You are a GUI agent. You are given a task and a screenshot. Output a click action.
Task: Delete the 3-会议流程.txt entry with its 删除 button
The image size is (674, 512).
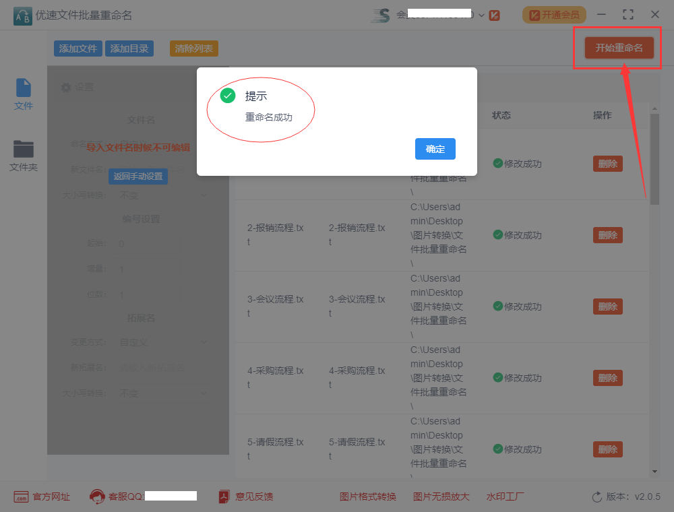[607, 307]
